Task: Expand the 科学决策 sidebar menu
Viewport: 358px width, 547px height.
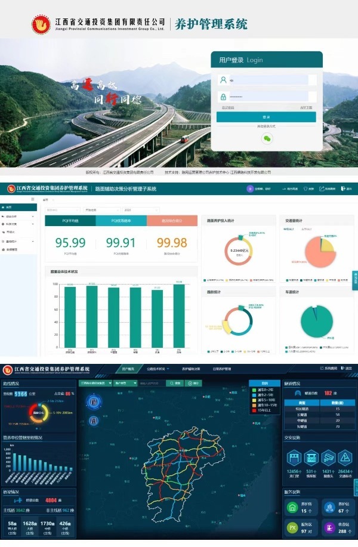Action: [x=18, y=224]
